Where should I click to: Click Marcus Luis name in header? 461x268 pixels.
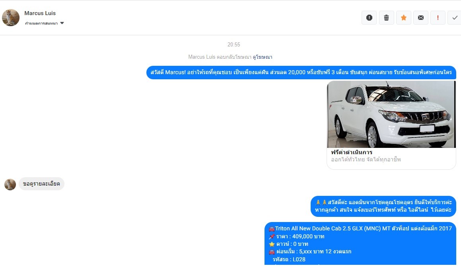[x=40, y=13]
